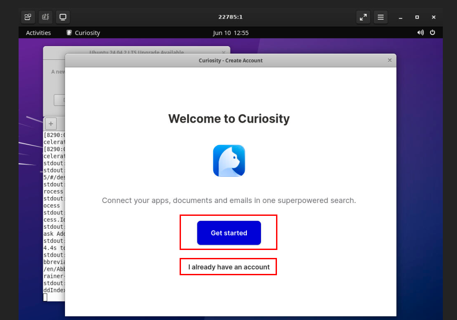The image size is (457, 320).
Task: Maximize the 22785:1 viewer window
Action: point(417,17)
